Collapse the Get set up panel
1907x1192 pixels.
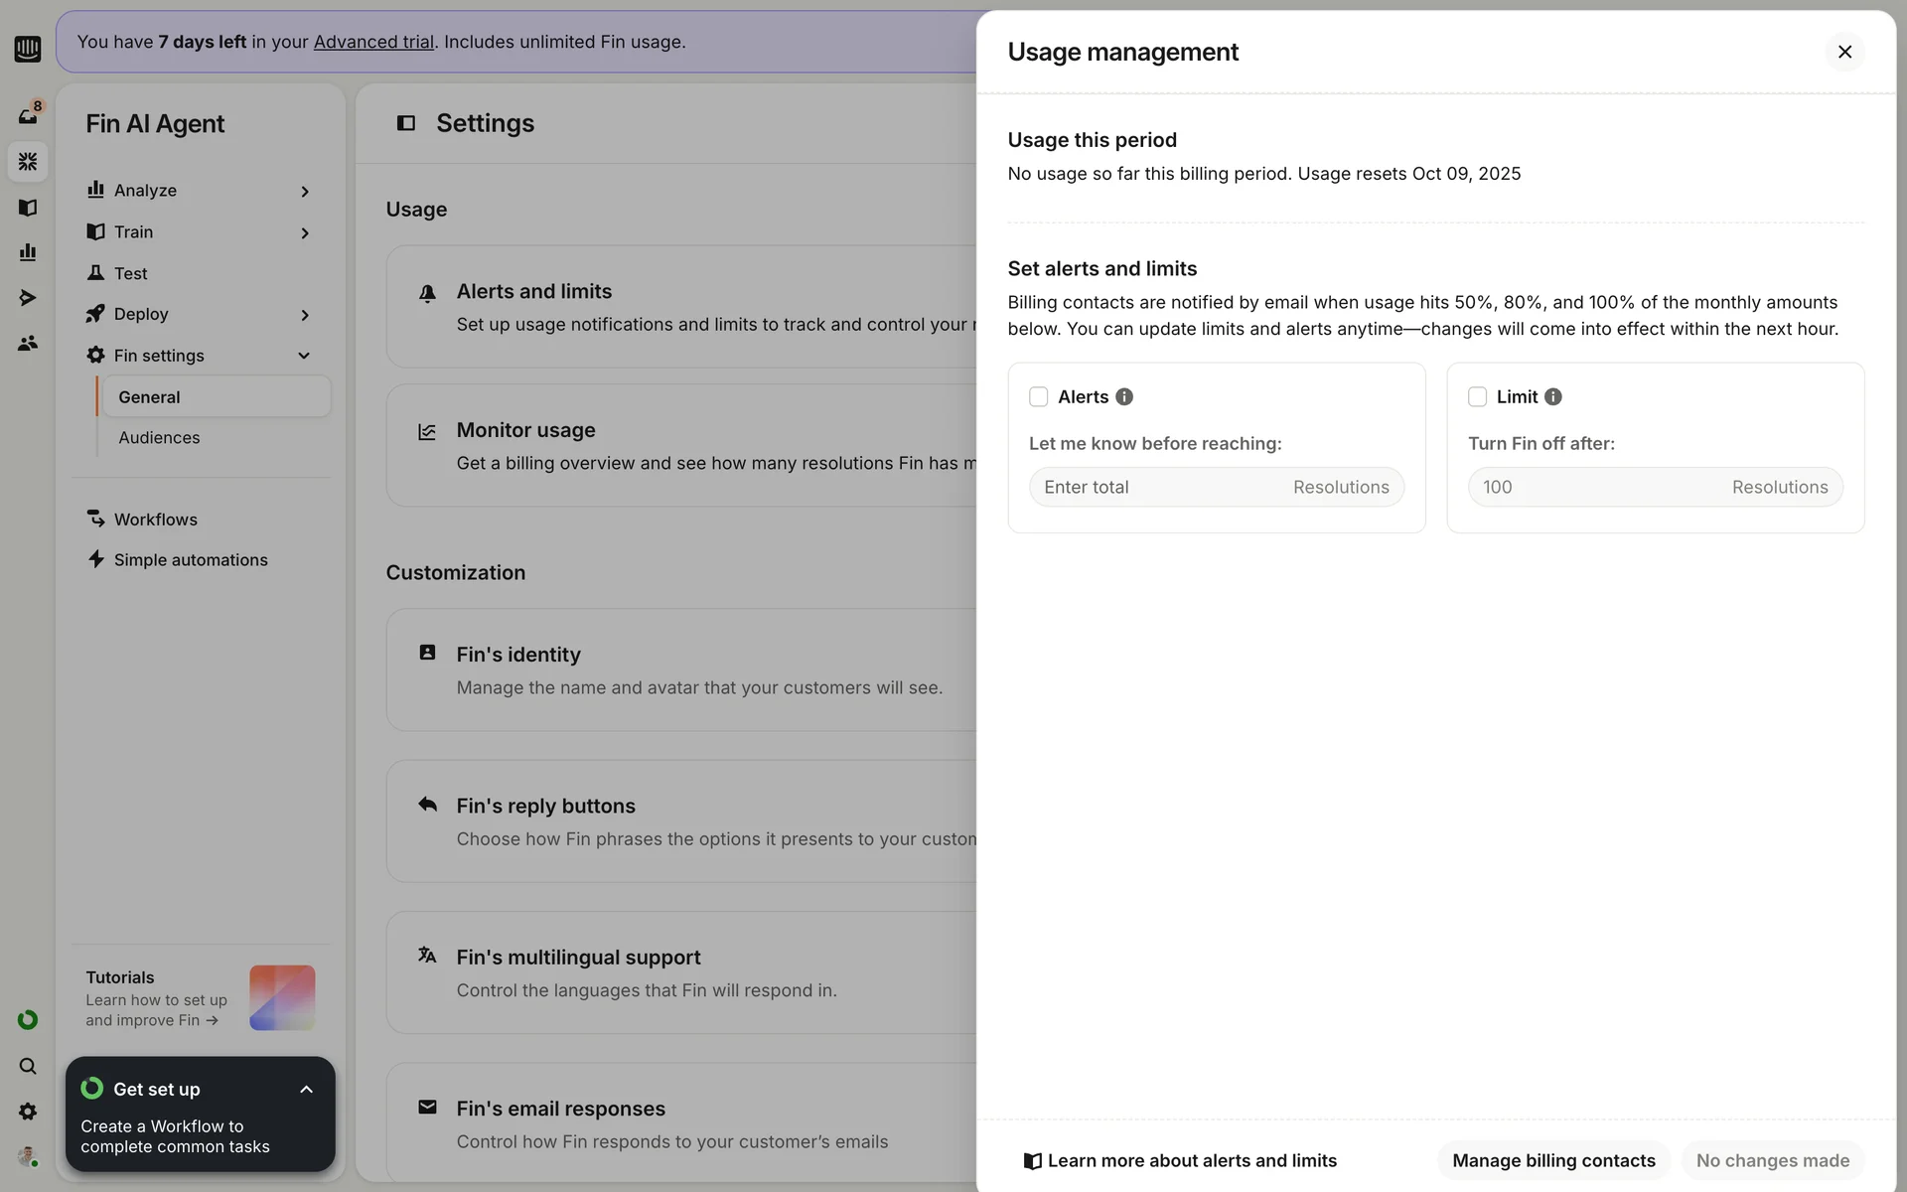tap(306, 1090)
